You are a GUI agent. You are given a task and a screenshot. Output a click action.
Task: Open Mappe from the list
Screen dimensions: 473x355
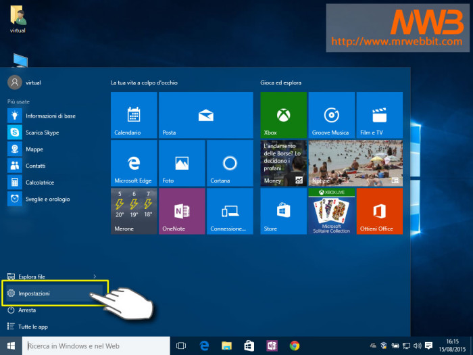click(x=54, y=149)
